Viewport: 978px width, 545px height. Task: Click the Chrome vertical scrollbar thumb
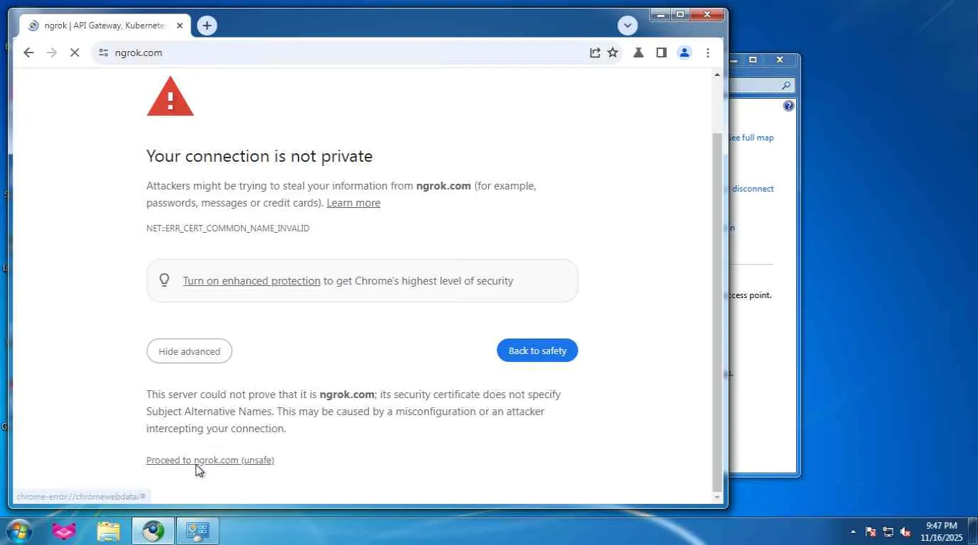717,311
